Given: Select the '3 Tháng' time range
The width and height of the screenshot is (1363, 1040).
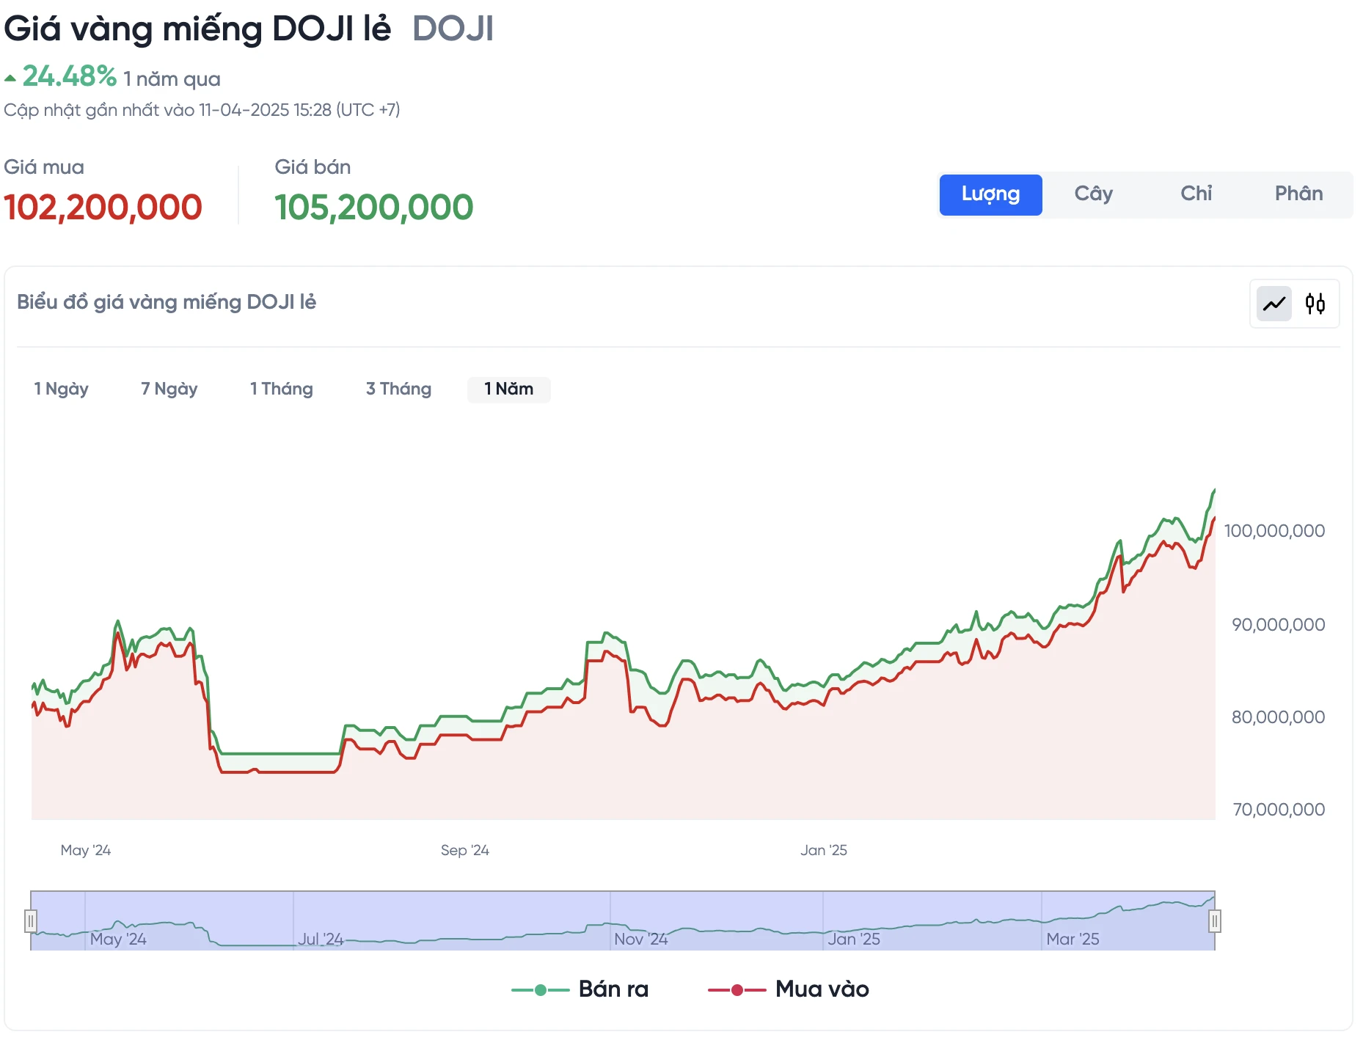Looking at the screenshot, I should click(x=398, y=389).
